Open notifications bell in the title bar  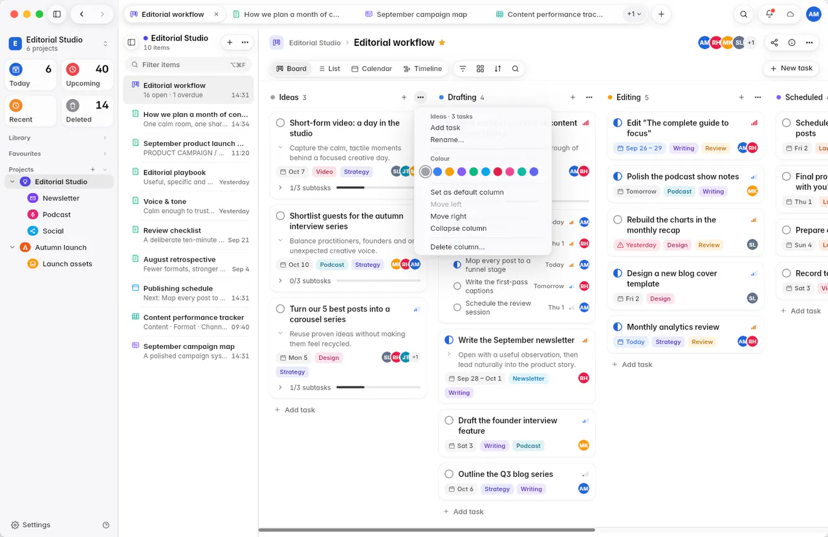tap(769, 14)
